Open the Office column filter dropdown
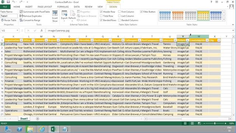 click(x=33, y=40)
